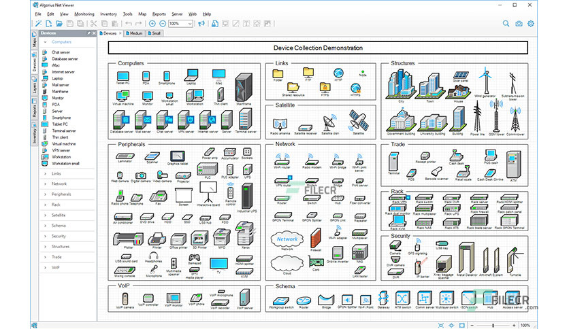The height and width of the screenshot is (329, 569).
Task: Click the full screen icon in status bar
Action: click(461, 325)
